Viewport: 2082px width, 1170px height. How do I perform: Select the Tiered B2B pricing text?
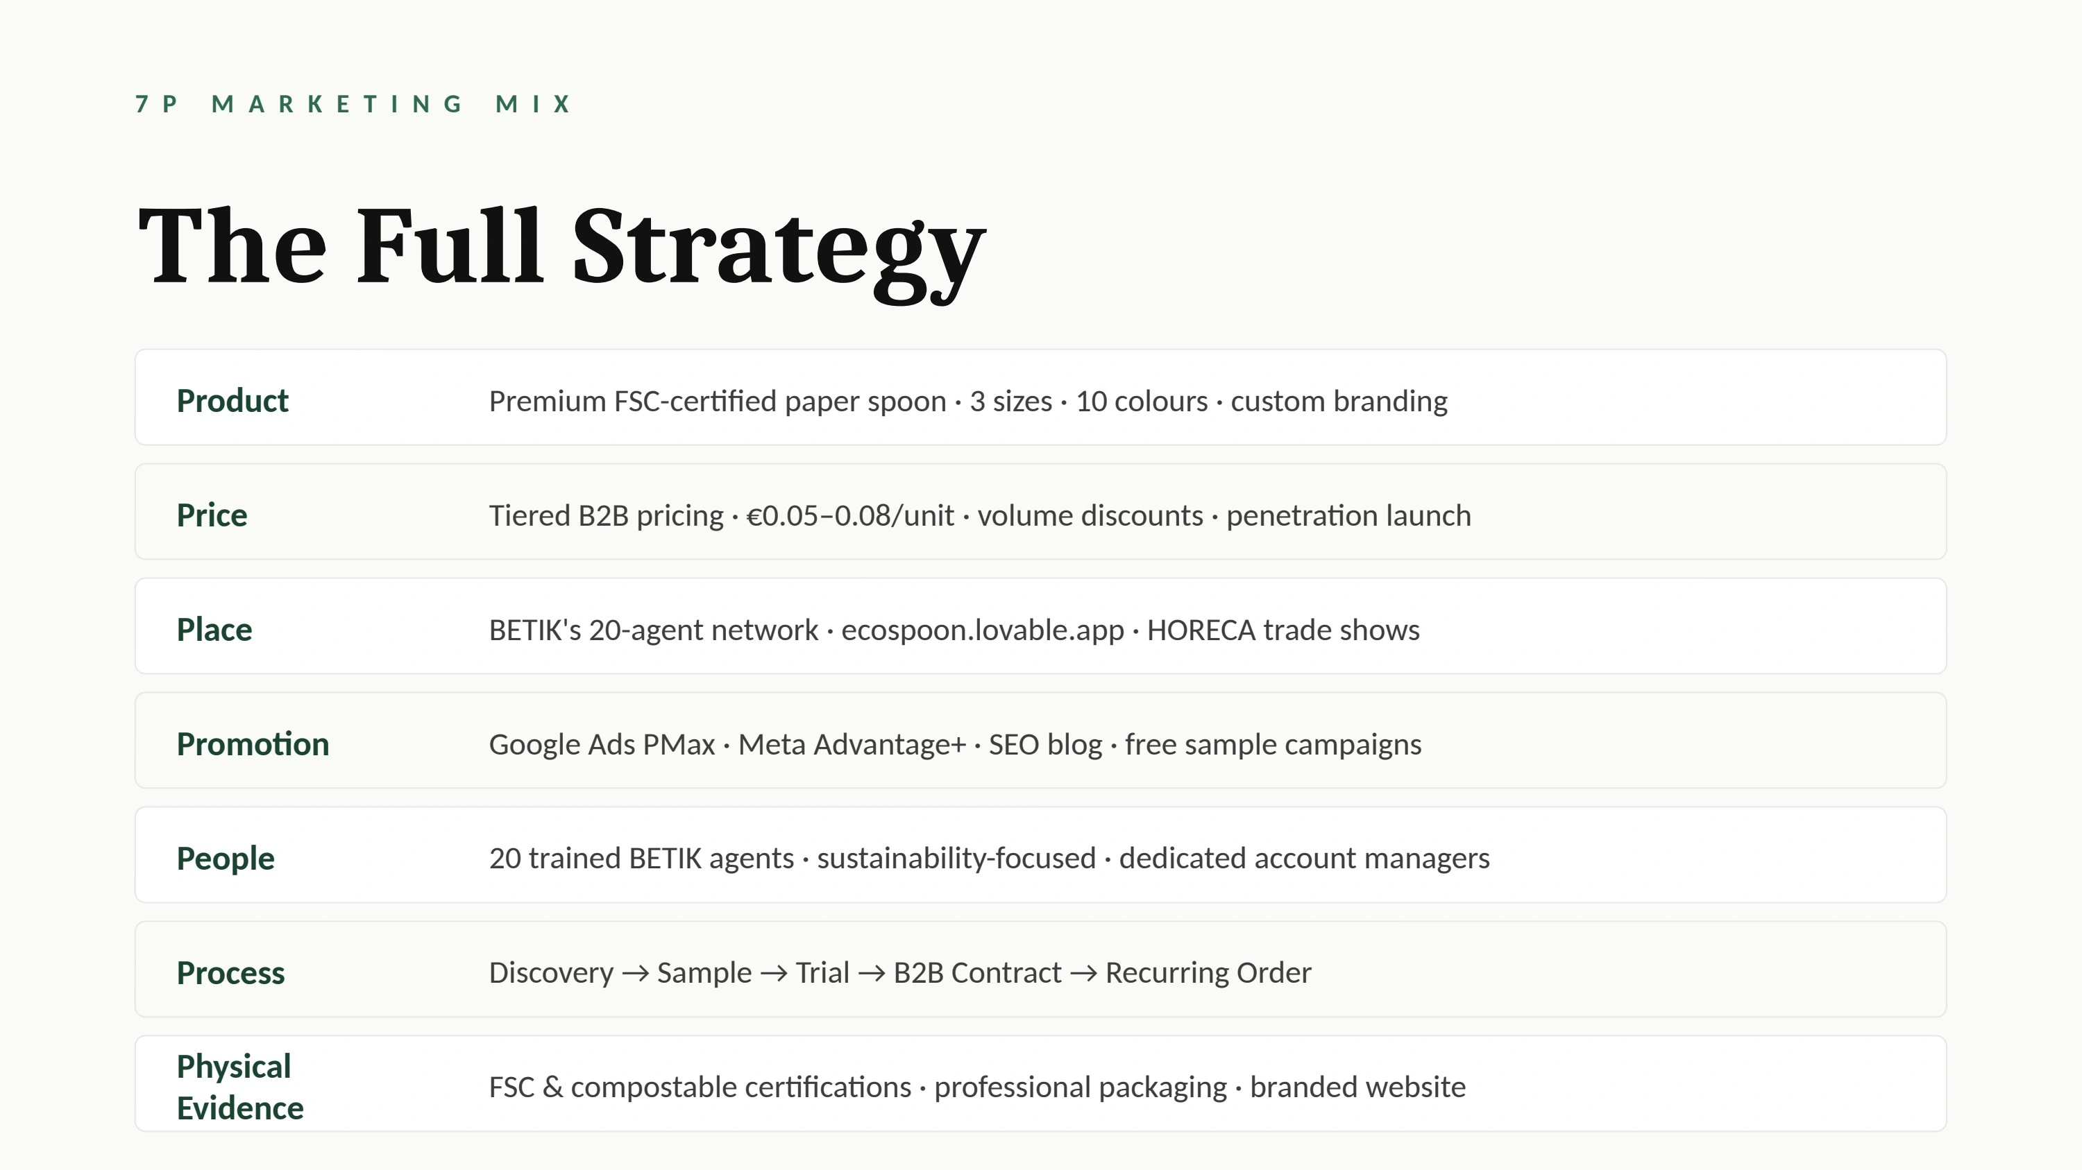tap(606, 516)
